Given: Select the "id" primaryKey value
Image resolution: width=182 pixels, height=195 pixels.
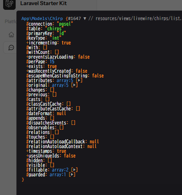Looking at the screenshot, I should pos(61,33).
